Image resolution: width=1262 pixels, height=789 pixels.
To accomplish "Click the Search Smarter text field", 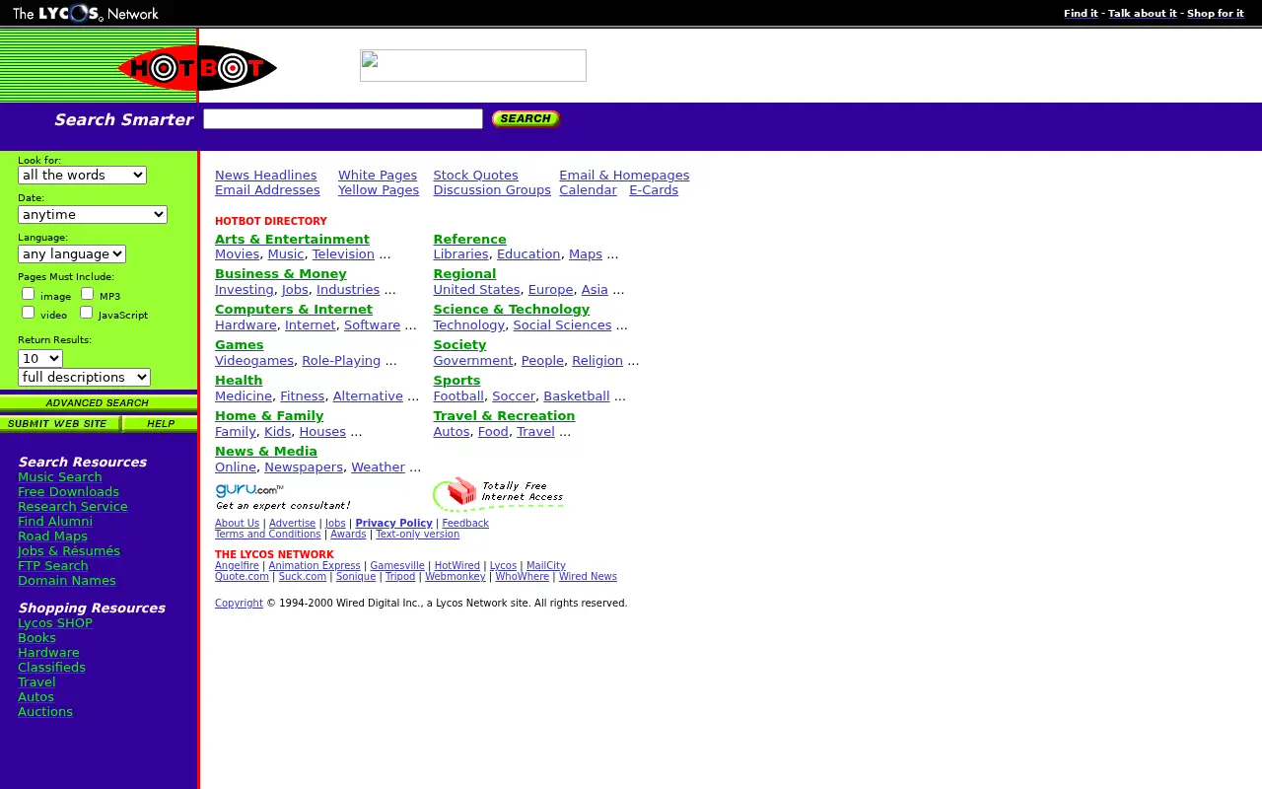I will [343, 119].
